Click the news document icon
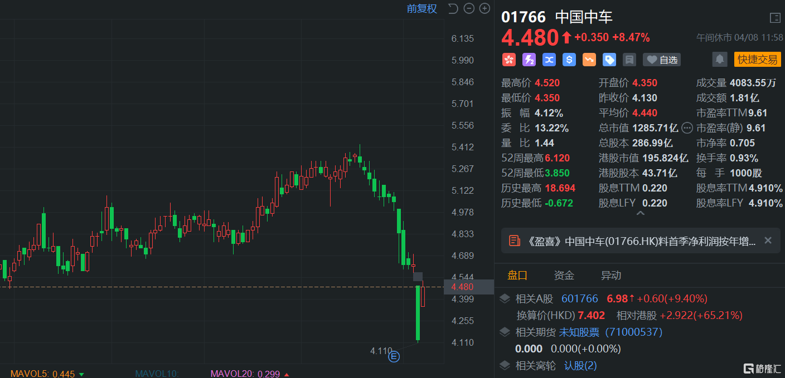 pos(515,240)
